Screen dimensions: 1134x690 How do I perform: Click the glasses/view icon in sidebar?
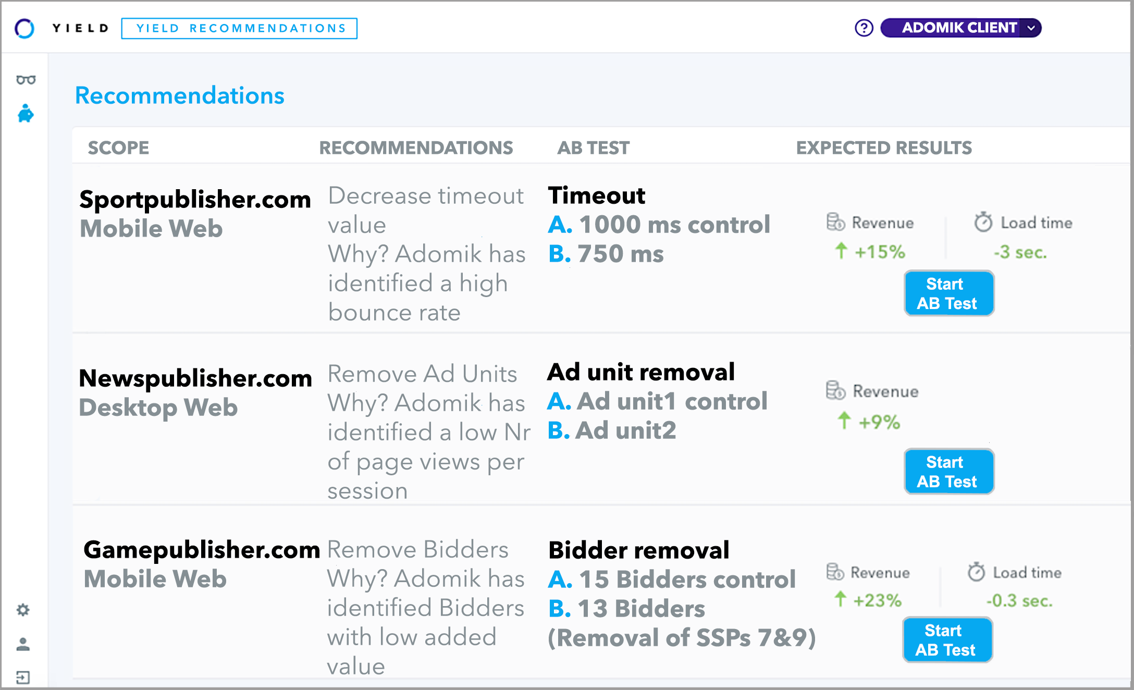25,79
